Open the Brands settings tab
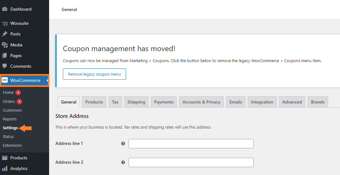The image size is (340, 175). (318, 102)
